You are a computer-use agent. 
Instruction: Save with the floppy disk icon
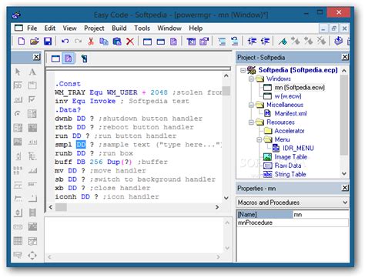[48, 41]
